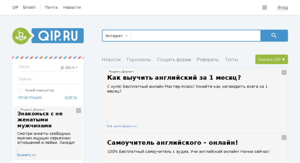Toggle the "Чужой компьютер" checkbox
This screenshot has height=163, width=300.
pos(20,90)
